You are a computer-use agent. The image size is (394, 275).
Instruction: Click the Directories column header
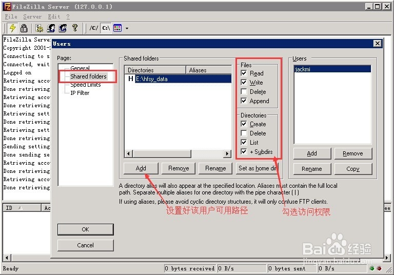(155, 70)
